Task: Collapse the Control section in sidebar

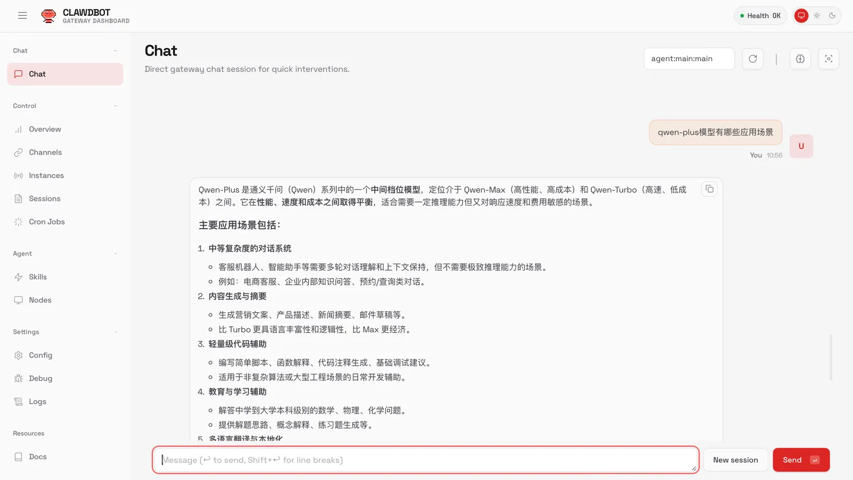Action: (x=115, y=106)
